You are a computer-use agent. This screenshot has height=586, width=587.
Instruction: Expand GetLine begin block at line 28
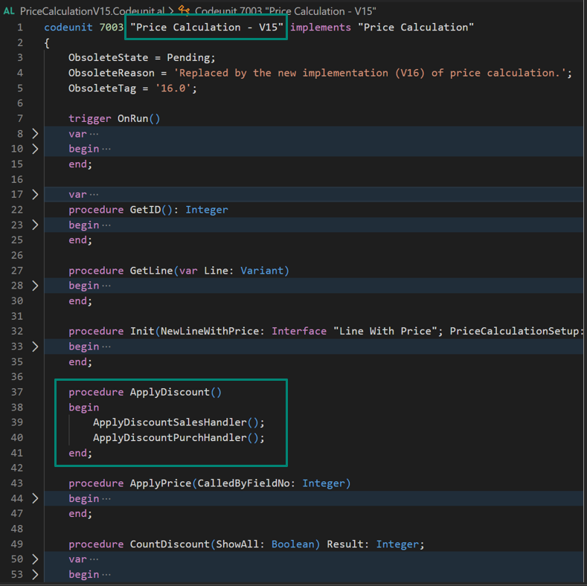35,286
